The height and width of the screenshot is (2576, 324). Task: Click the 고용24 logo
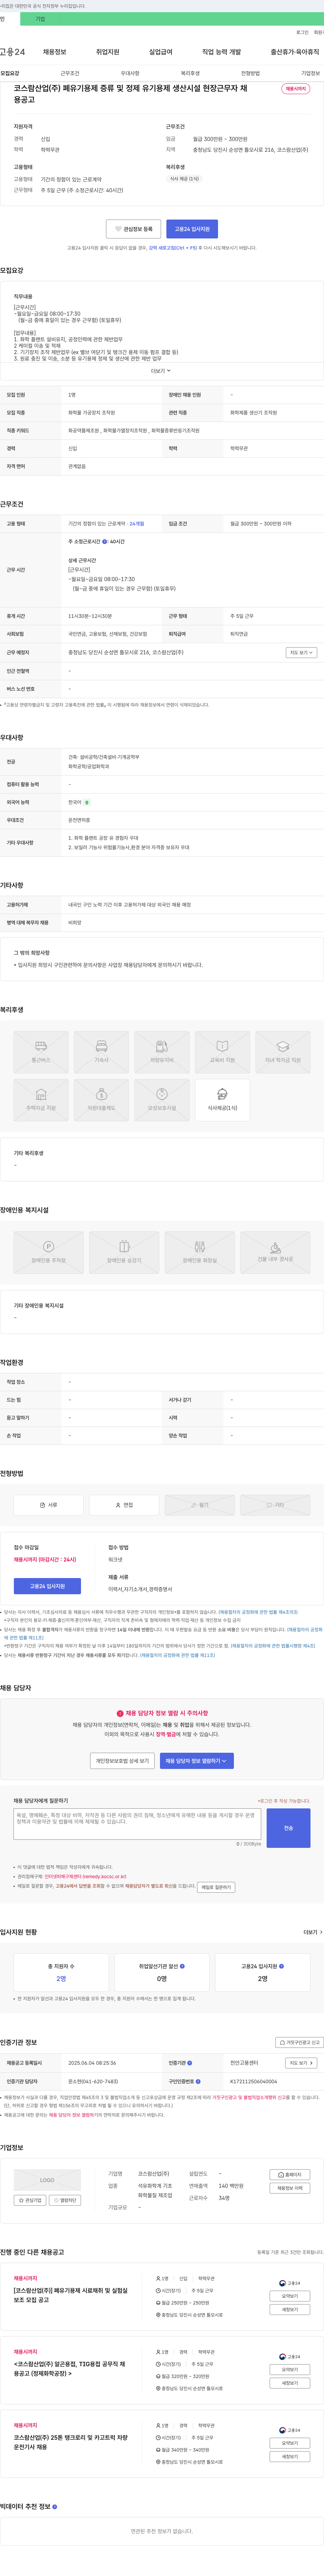tap(12, 52)
